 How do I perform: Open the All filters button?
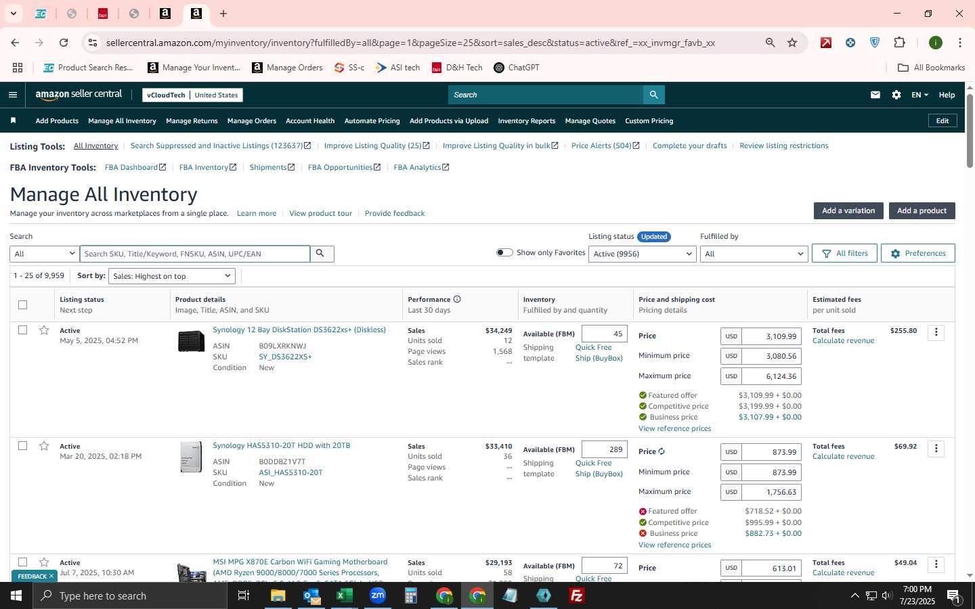(844, 253)
